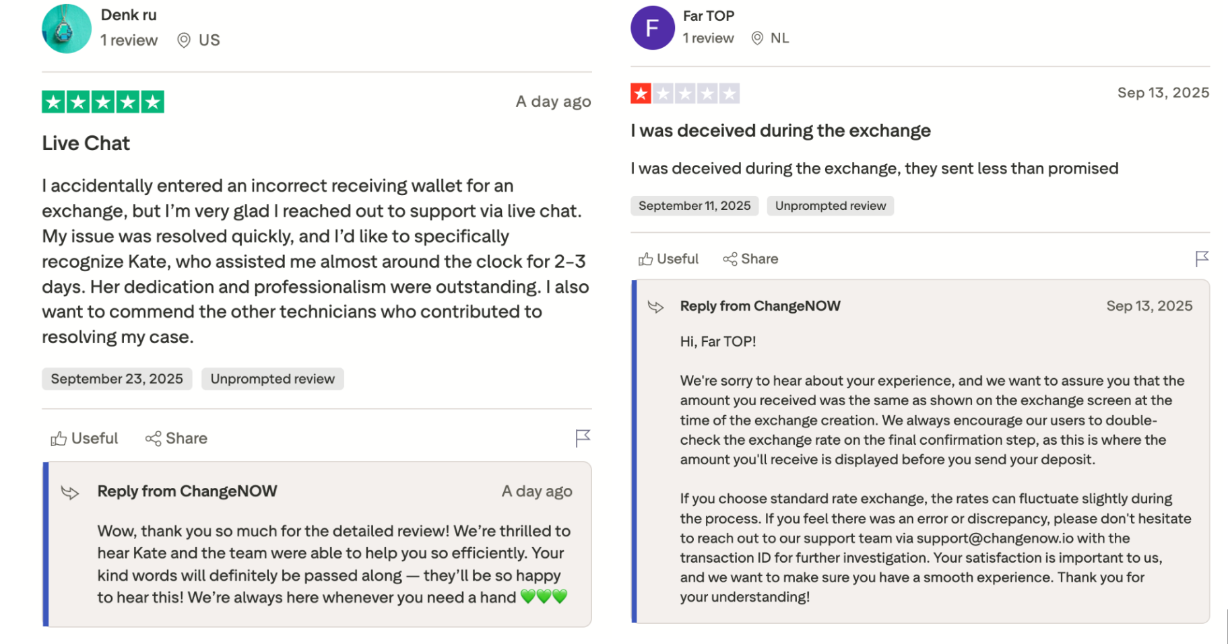Open the 'Live Chat' review title
1228x644 pixels.
[x=86, y=143]
